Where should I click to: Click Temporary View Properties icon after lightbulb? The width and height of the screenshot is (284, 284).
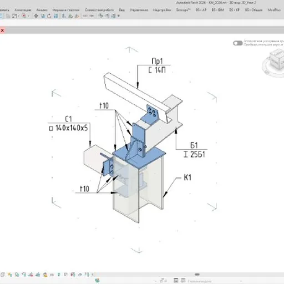66,275
